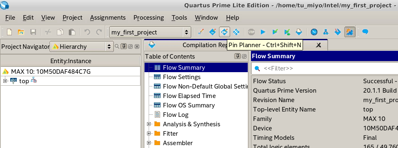Viewport: 398px width, 148px height.
Task: Open the Edit menu
Action: [28, 18]
